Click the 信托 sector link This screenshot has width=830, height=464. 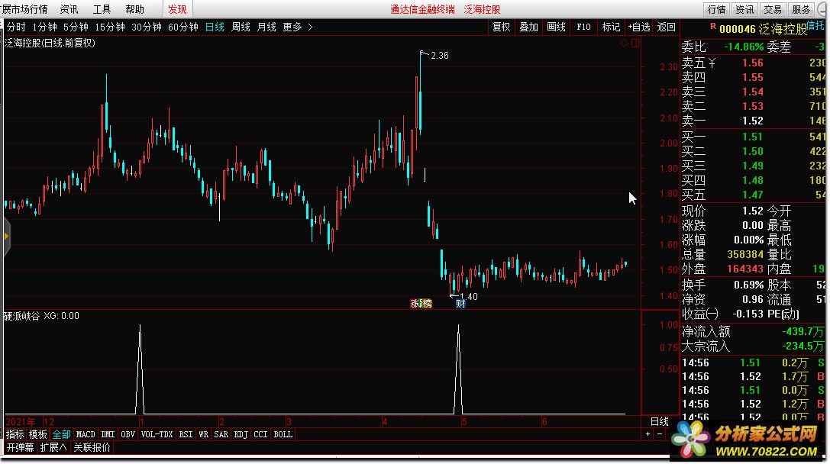click(815, 25)
